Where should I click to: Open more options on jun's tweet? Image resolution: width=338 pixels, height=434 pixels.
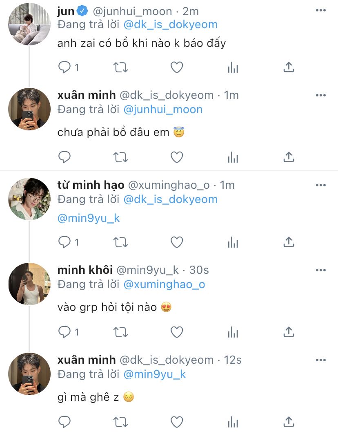point(320,10)
